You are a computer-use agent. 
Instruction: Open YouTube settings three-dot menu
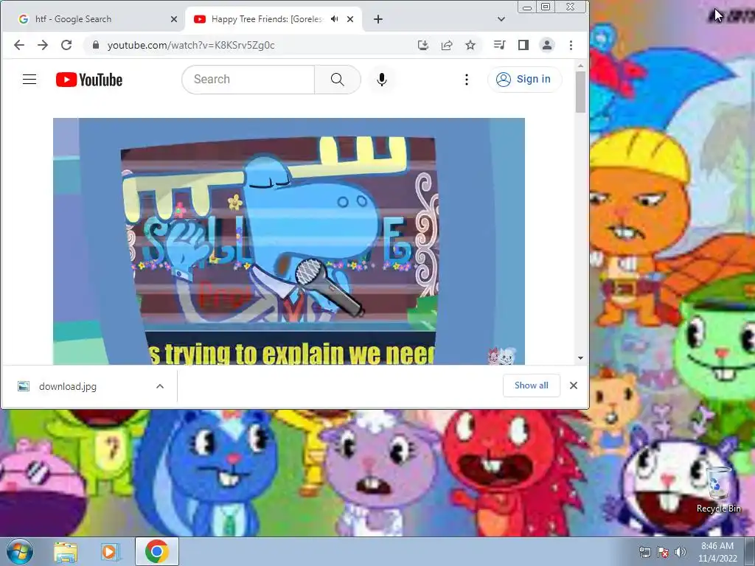click(x=466, y=80)
